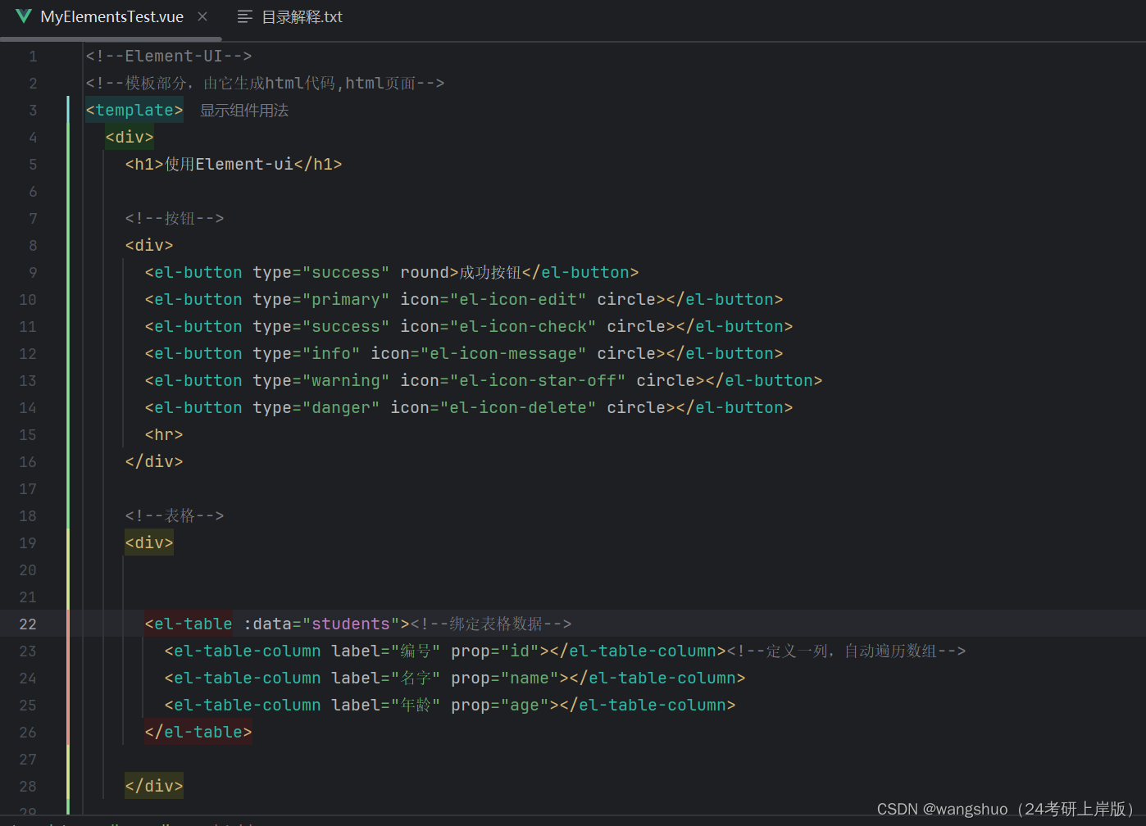Click the comment <!--表格-->
The width and height of the screenshot is (1146, 826).
(x=175, y=515)
